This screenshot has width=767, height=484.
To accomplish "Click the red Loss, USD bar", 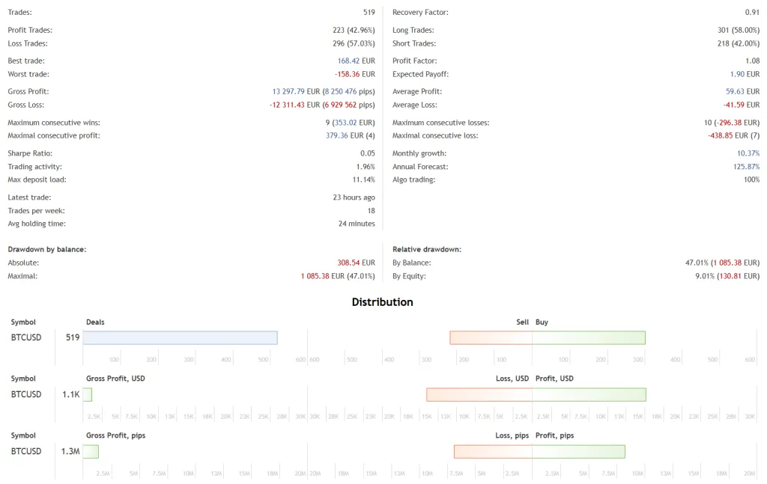I will [479, 395].
